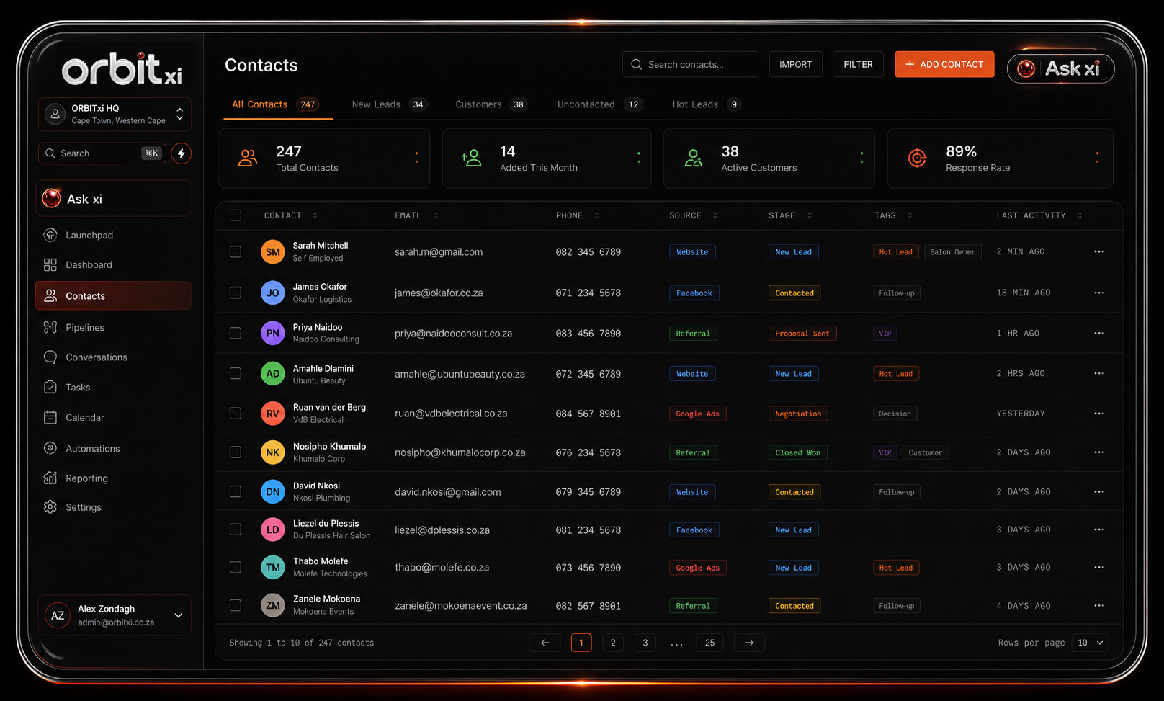This screenshot has height=701, width=1164.
Task: Sort by the EMAIL column header
Action: tap(416, 215)
